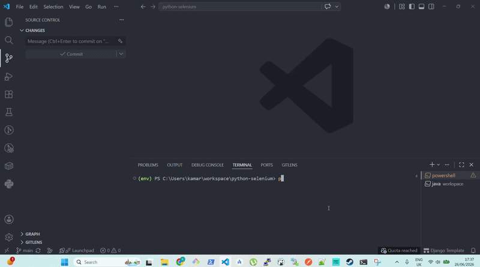Click the main branch indicator

click(x=25, y=250)
